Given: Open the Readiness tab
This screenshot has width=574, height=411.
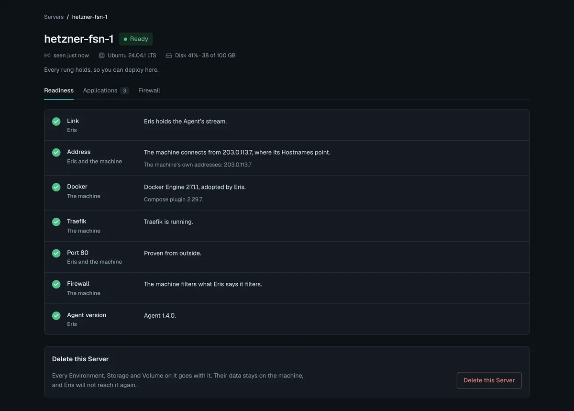Looking at the screenshot, I should coord(59,90).
